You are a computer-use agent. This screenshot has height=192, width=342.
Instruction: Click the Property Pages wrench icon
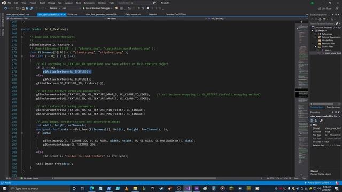click(x=321, y=121)
